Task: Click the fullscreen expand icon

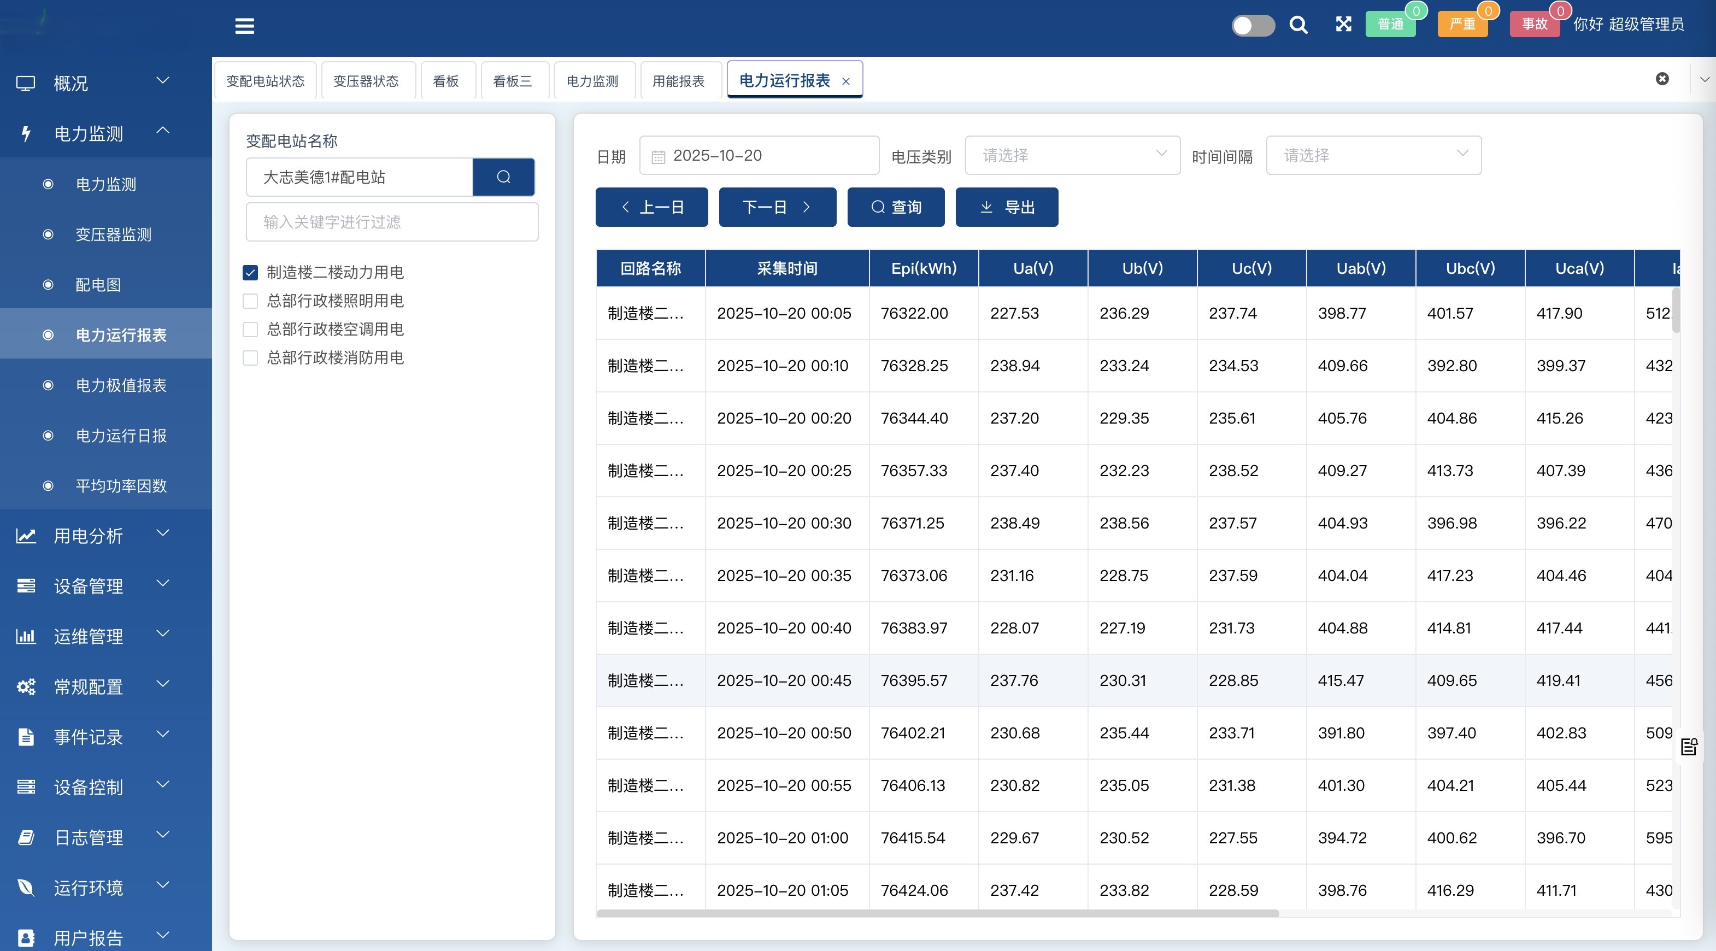Action: pos(1343,25)
